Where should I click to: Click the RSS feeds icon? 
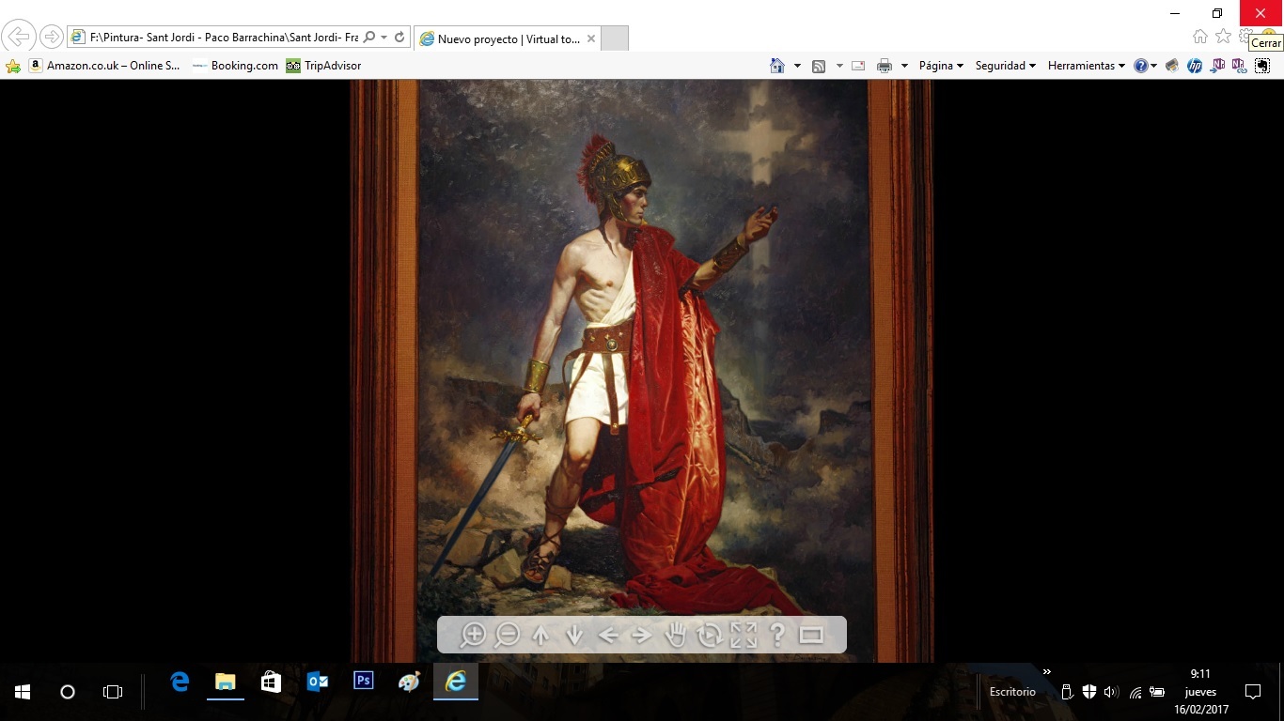click(819, 66)
